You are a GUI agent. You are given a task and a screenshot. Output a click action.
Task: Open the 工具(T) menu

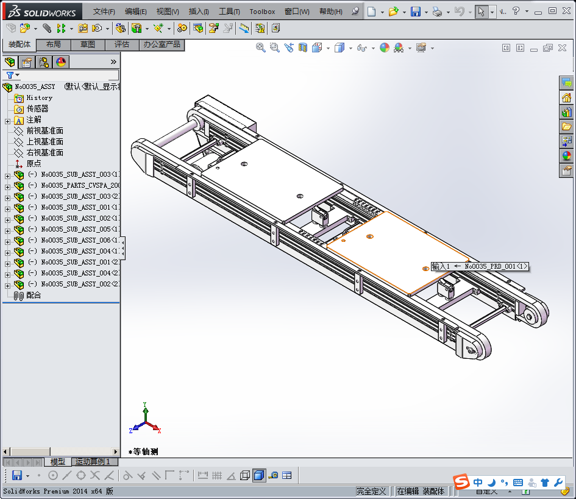tap(229, 12)
